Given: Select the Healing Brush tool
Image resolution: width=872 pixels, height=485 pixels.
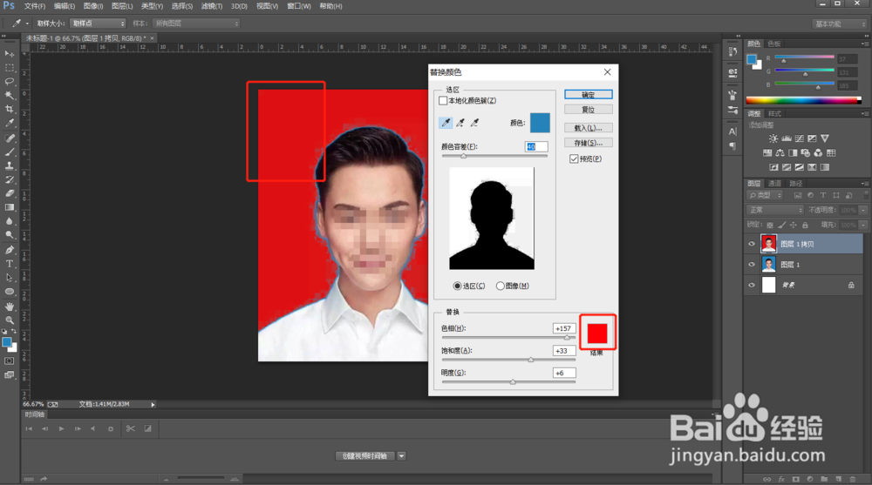Looking at the screenshot, I should 10,138.
